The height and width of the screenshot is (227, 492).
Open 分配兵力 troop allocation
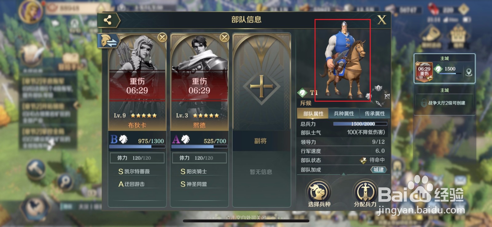coord(365,194)
